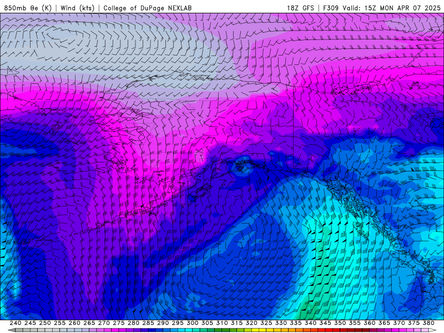Image resolution: width=444 pixels, height=333 pixels.
Task: Click the "15Z MON APR 07 2025" valid time
Action: tap(402, 8)
